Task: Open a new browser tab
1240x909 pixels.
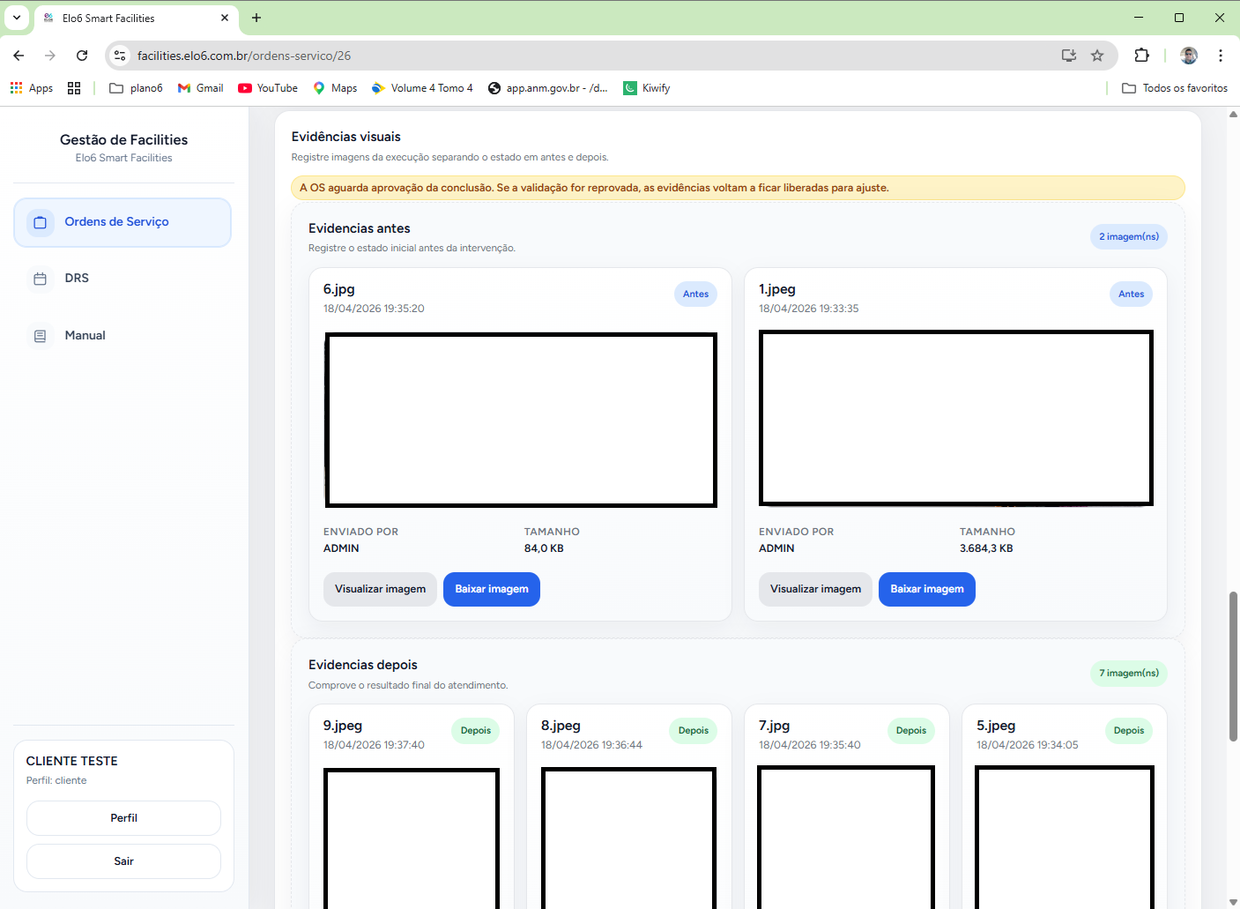Action: [x=256, y=18]
